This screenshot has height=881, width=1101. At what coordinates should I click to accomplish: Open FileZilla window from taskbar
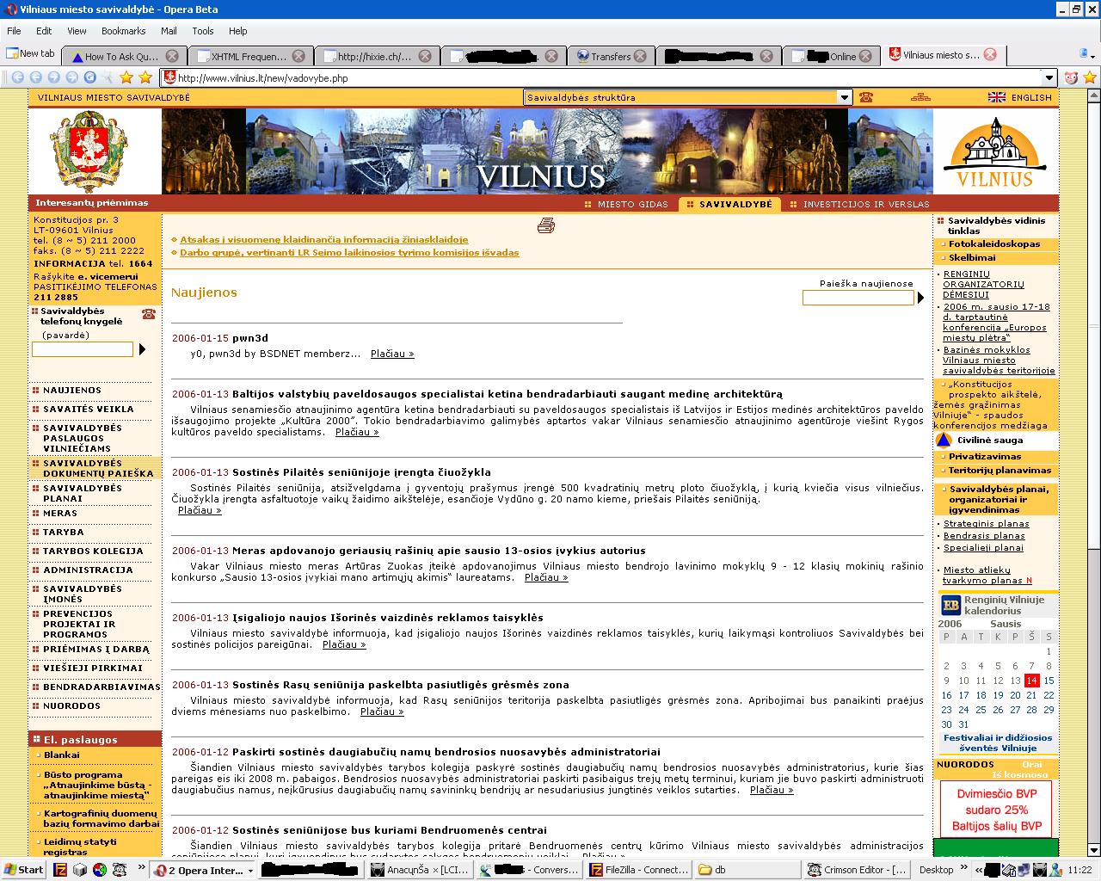point(637,870)
